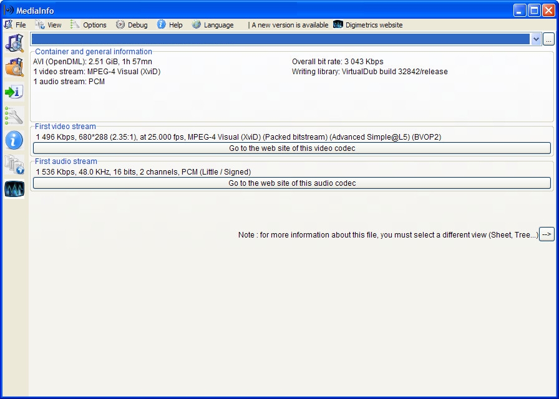The image size is (559, 399).
Task: Click the highlighted file path combo box field
Action: tap(280, 39)
